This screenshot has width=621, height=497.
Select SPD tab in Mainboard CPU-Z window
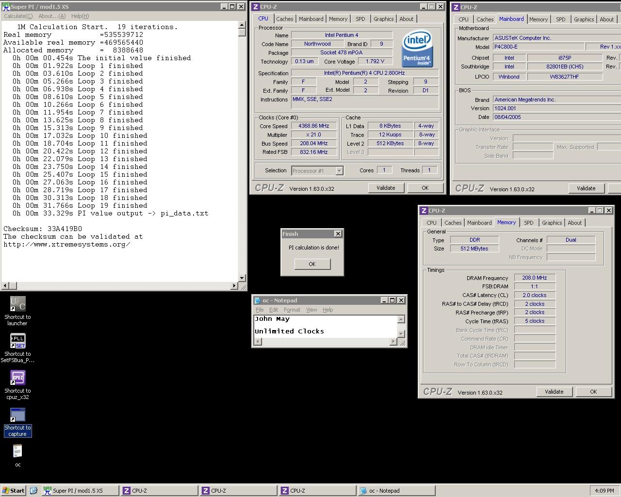[561, 19]
